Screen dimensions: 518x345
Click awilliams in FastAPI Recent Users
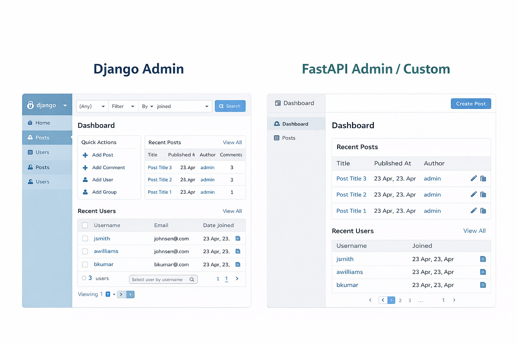[350, 272]
